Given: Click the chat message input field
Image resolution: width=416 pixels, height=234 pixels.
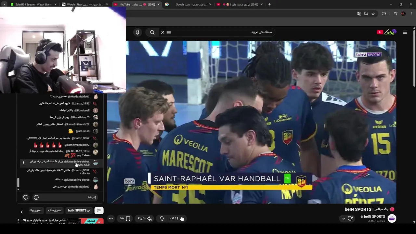Looking at the screenshot, I should click(68, 197).
